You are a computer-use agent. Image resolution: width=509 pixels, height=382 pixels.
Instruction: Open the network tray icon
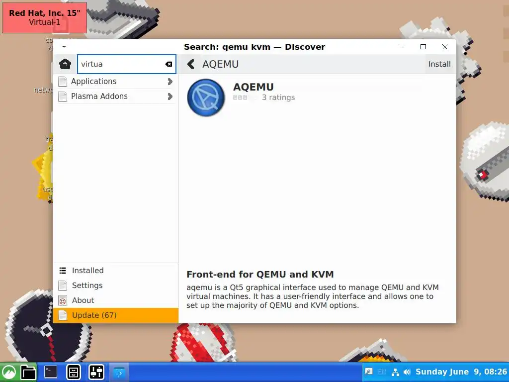click(x=395, y=372)
